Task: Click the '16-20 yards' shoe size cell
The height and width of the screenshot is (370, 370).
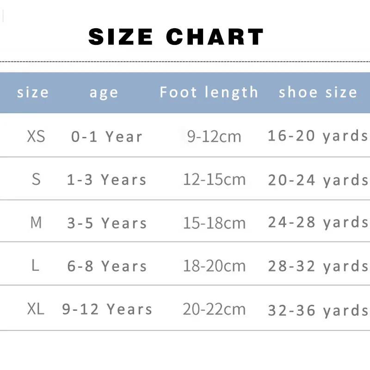Action: point(318,136)
